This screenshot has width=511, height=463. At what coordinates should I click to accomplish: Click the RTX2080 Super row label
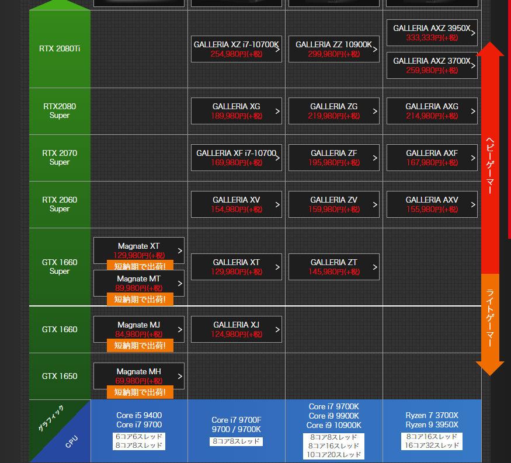(x=60, y=111)
